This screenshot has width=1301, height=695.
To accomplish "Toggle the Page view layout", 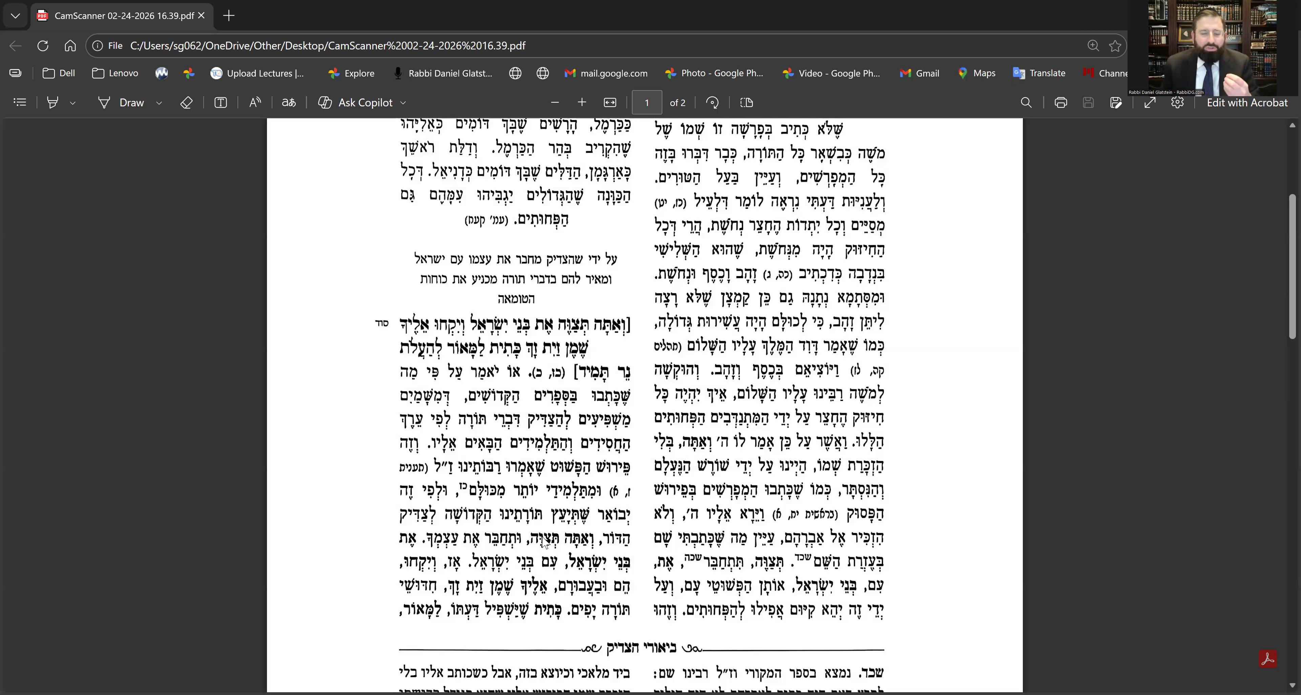I will click(x=746, y=103).
